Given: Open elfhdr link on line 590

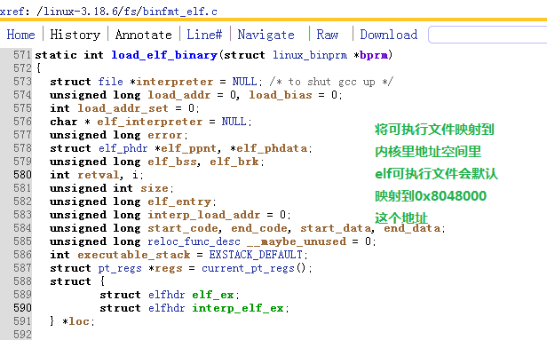Looking at the screenshot, I should (x=166, y=308).
